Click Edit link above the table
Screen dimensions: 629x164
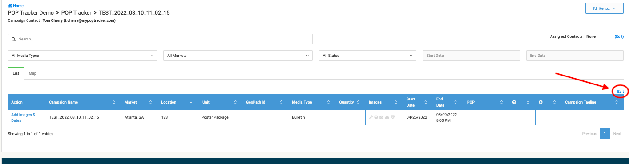click(x=620, y=92)
